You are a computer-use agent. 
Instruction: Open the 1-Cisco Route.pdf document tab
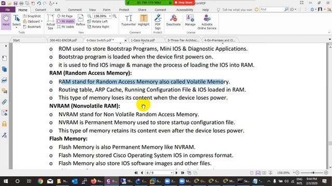point(143,40)
